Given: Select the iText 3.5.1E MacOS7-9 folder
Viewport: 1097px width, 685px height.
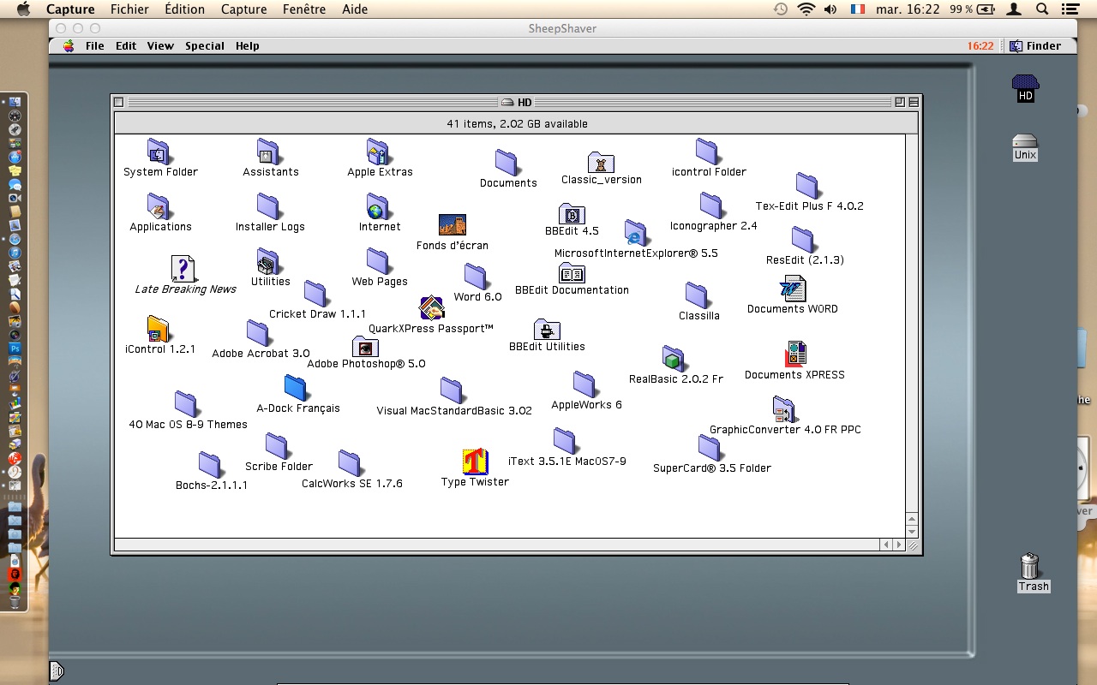Looking at the screenshot, I should pos(566,441).
